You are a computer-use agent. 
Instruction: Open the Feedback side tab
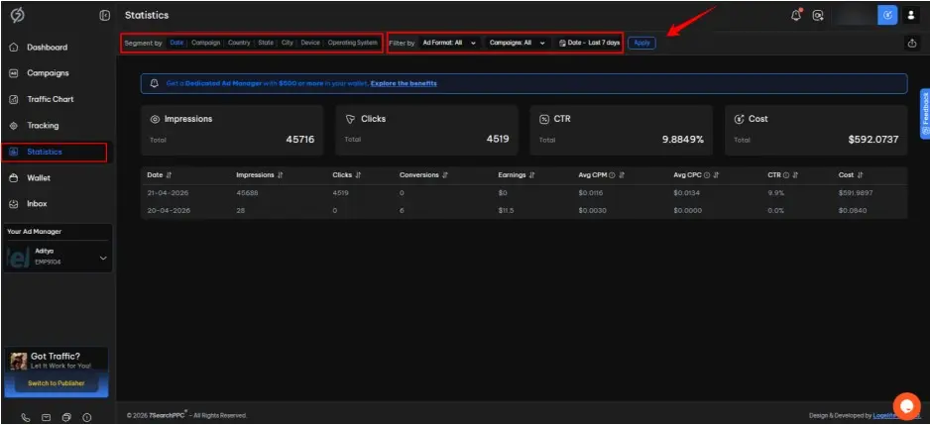click(925, 114)
